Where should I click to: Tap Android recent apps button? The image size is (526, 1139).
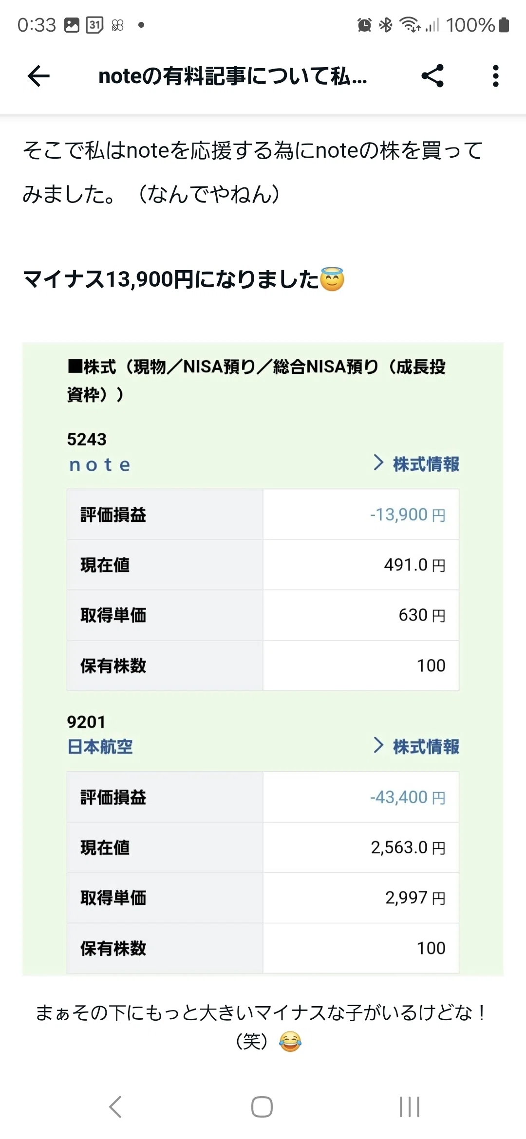pyautogui.click(x=410, y=1107)
